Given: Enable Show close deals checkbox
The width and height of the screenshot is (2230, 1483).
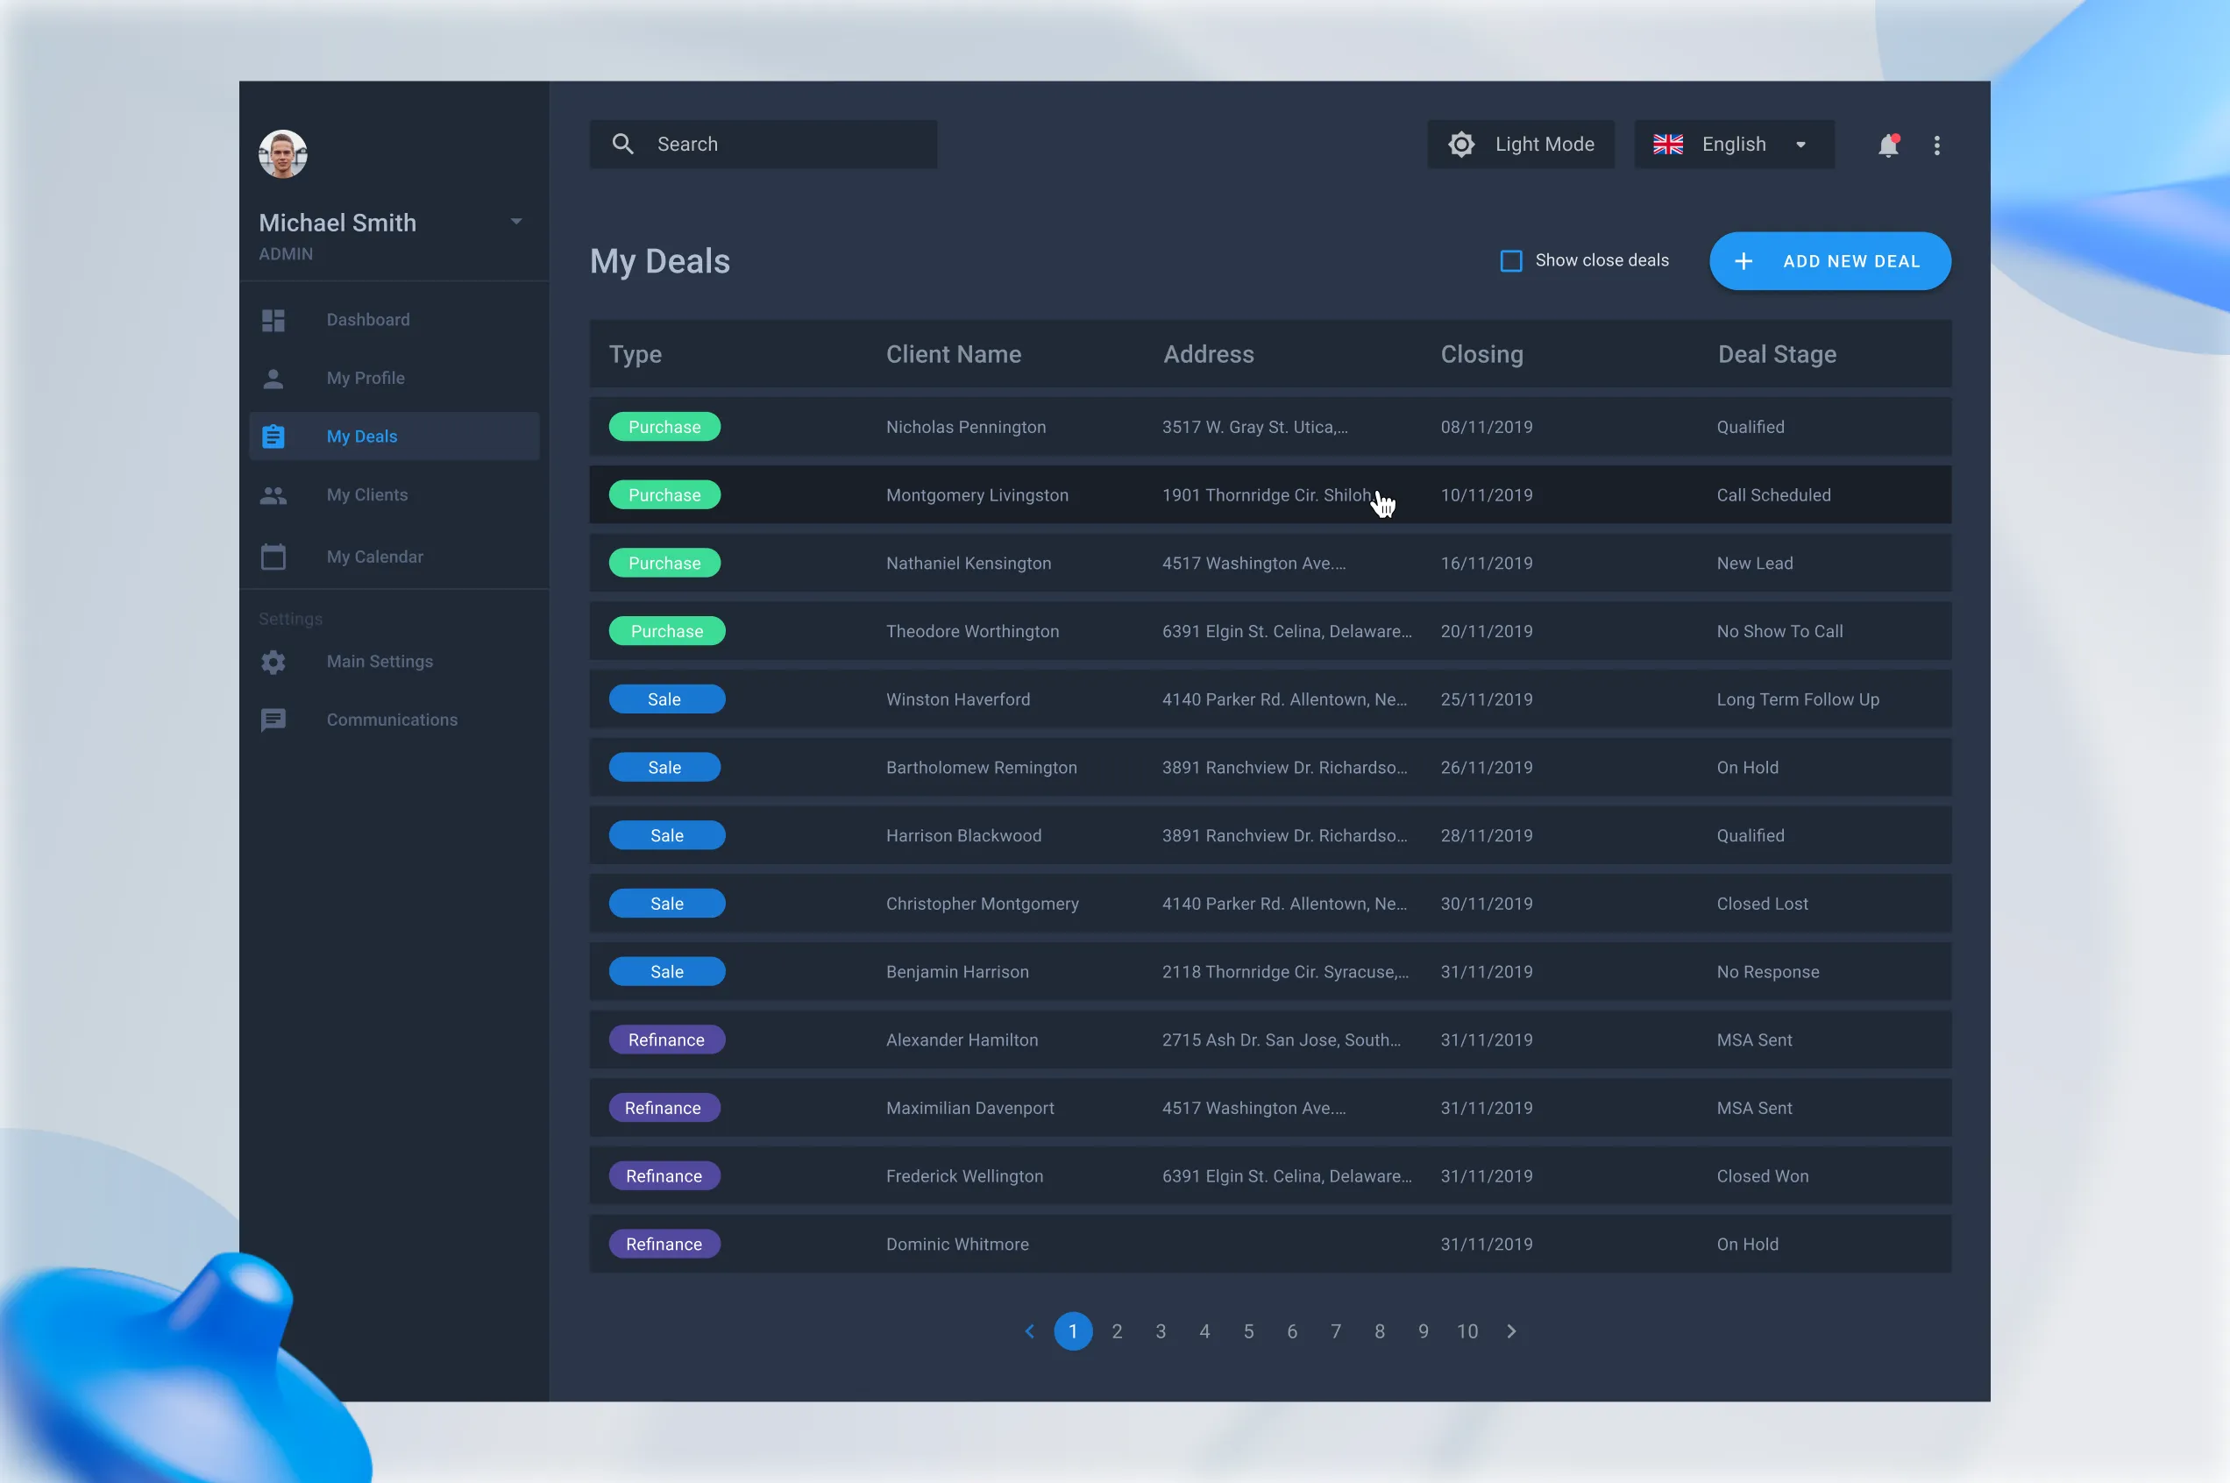Looking at the screenshot, I should (1510, 261).
